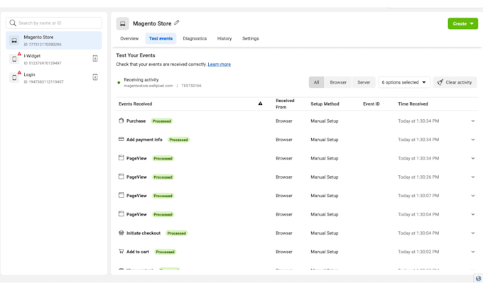Click the Purchase event bag icon

tap(121, 121)
